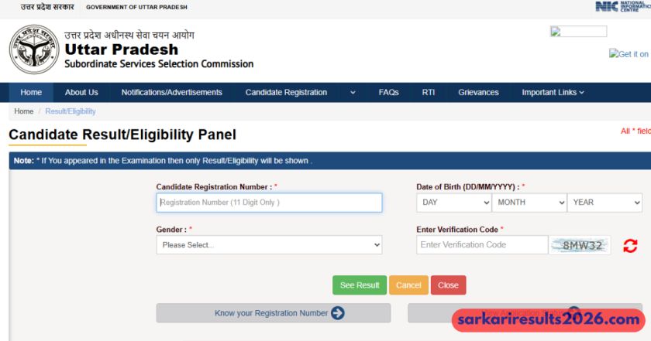Expand the Gender Please Select dropdown
The width and height of the screenshot is (651, 341).
(269, 245)
